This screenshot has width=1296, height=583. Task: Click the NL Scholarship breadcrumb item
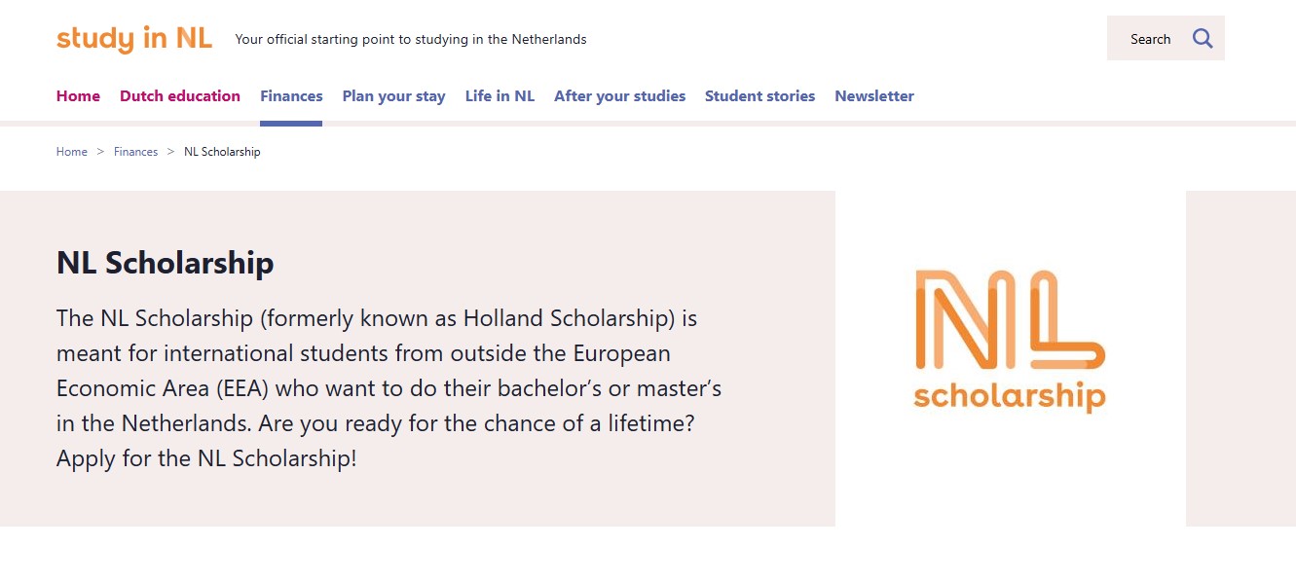[222, 152]
